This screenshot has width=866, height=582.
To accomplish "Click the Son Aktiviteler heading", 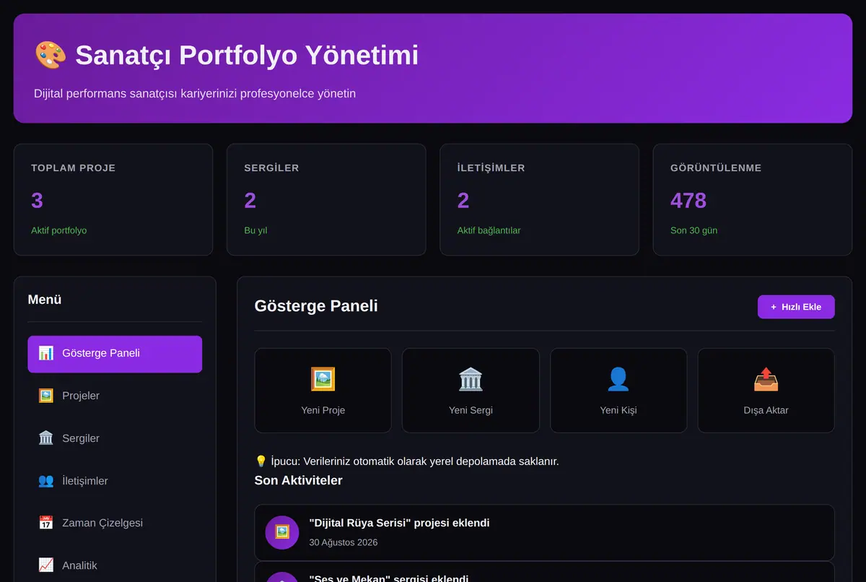I will [298, 480].
